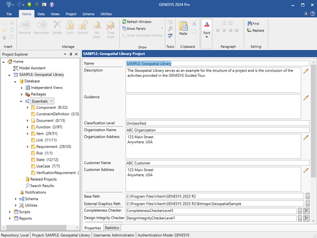317x238 pixels.
Task: Select Search Results in the tree
Action: coord(42,186)
